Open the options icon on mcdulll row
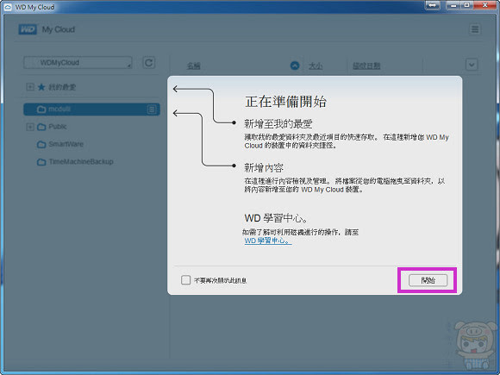The height and width of the screenshot is (375, 500). click(x=152, y=109)
